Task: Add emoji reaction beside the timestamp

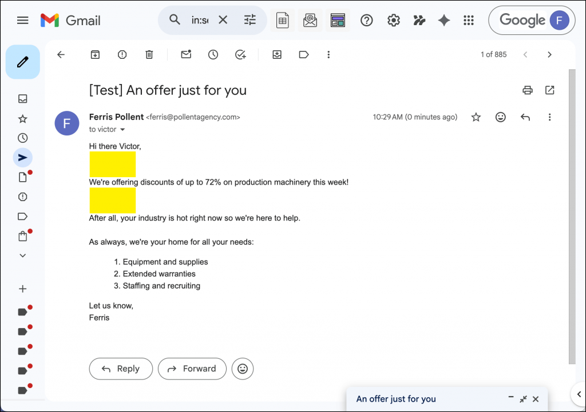Action: [x=500, y=117]
